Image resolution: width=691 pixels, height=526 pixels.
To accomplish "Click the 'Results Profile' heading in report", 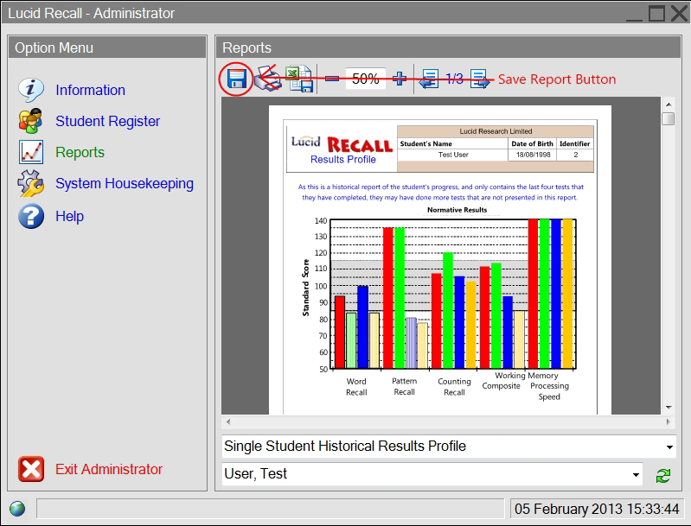I will [342, 159].
